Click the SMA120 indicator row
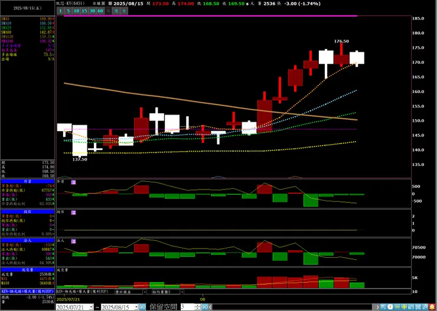Image resolution: width=437 pixels, height=311 pixels. coord(28,37)
